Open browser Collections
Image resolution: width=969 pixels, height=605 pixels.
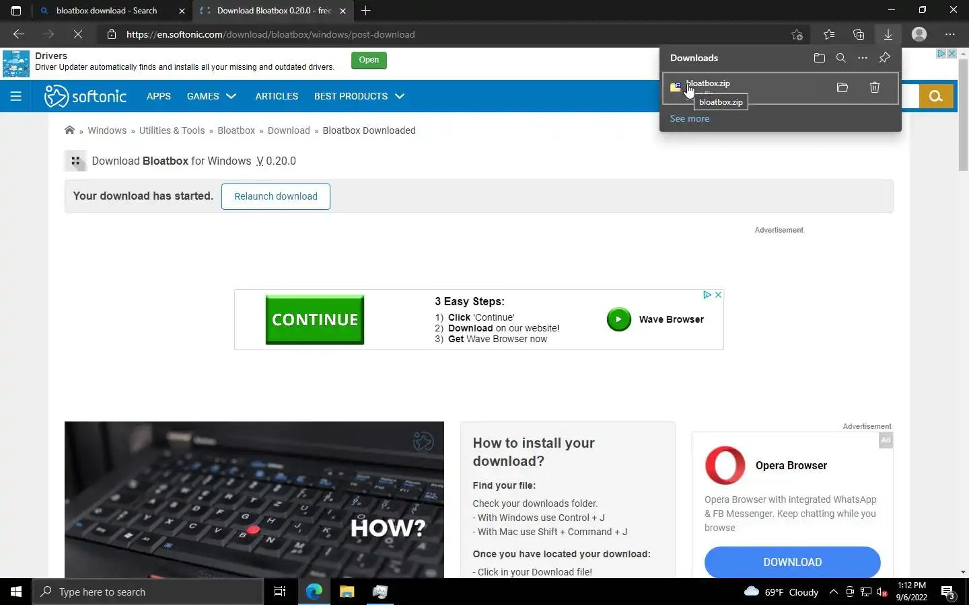[x=859, y=34]
